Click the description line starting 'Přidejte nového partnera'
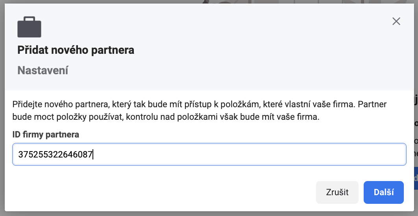This screenshot has height=216, width=418. pos(200,104)
